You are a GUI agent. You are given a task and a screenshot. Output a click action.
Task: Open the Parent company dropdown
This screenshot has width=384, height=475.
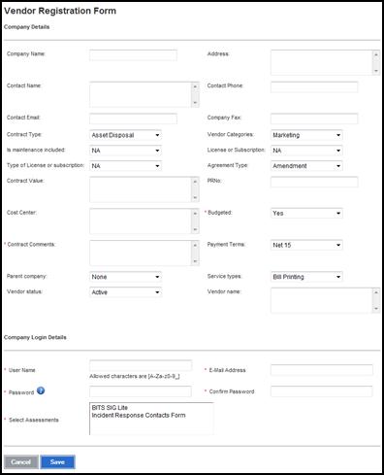(125, 277)
